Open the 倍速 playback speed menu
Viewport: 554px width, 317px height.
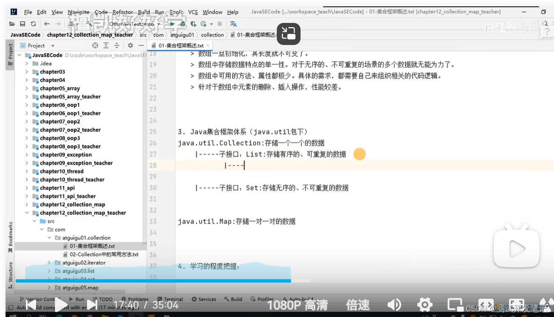(357, 305)
